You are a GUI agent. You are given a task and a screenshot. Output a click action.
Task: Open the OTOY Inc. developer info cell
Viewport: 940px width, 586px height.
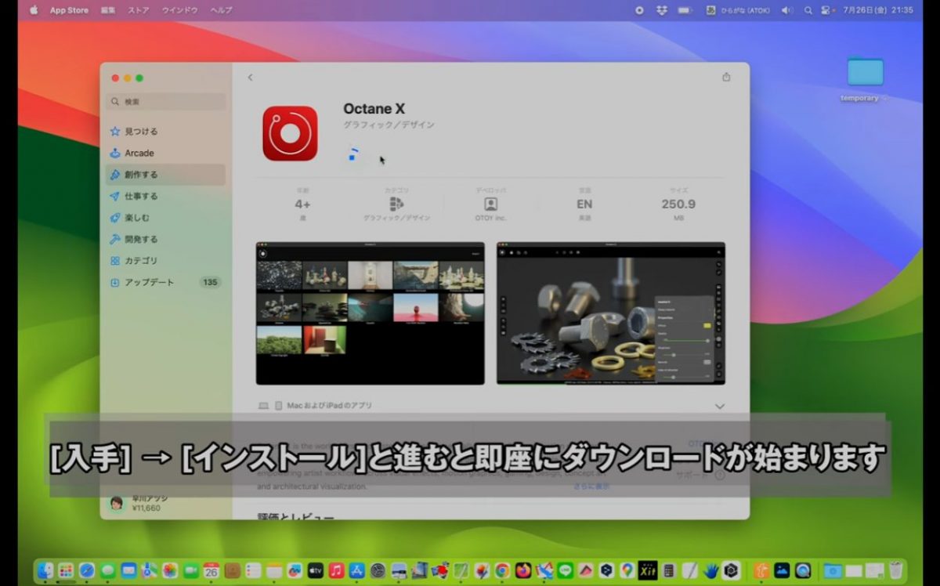(490, 204)
